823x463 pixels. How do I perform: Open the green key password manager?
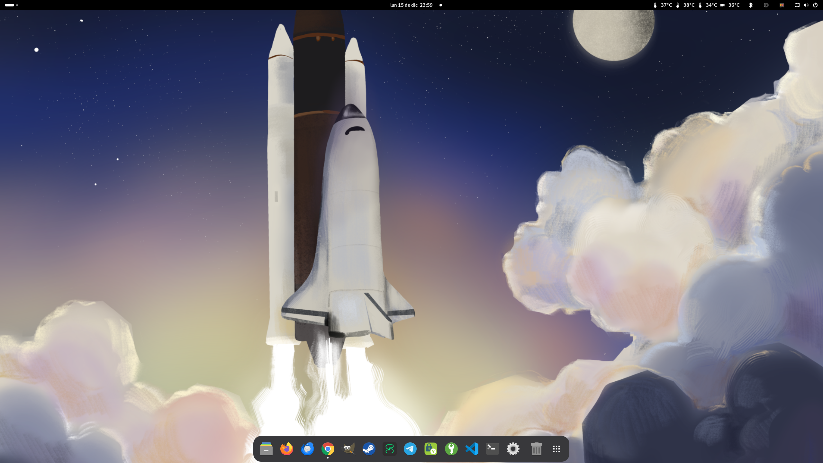pos(451,449)
